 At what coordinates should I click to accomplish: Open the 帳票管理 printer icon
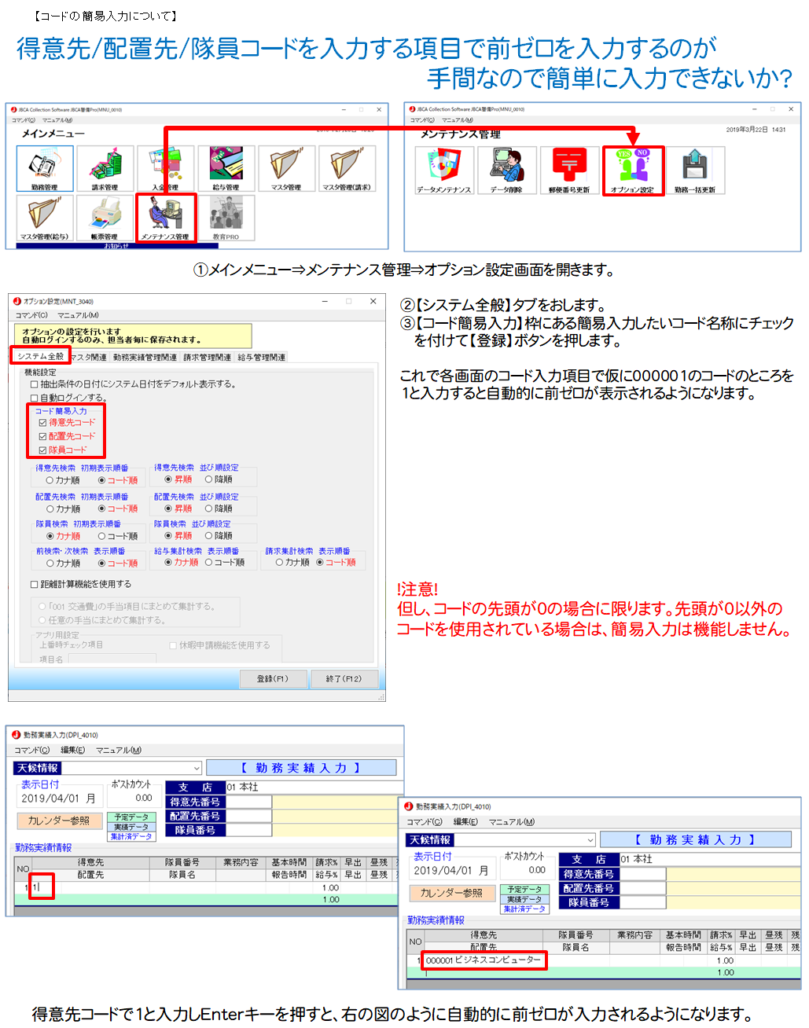tap(105, 217)
